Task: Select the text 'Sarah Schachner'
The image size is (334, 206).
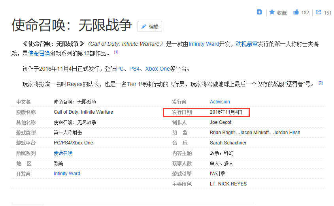Action: pos(228,143)
